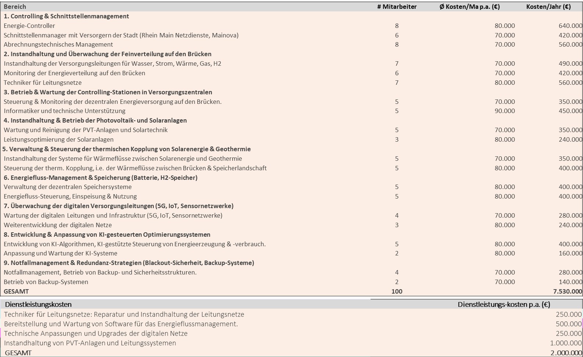Click the 1.000.000 service cost cell
This screenshot has width=583, height=357.
click(566, 343)
